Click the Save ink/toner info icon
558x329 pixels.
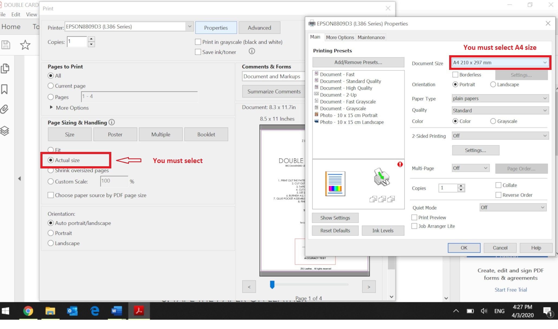(x=252, y=51)
